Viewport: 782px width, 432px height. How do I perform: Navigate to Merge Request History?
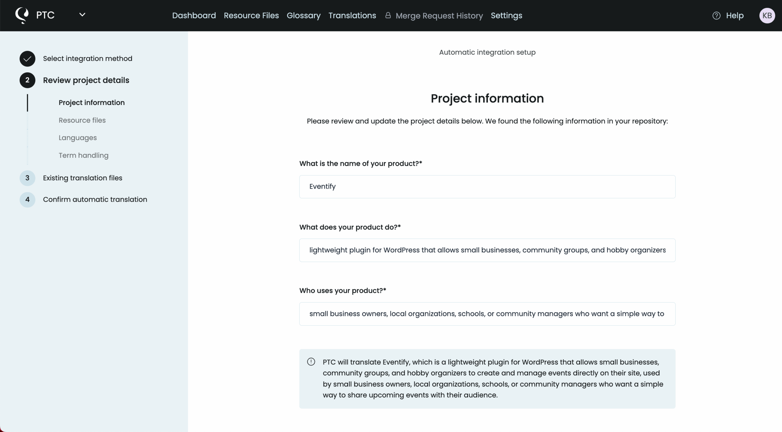click(x=439, y=16)
